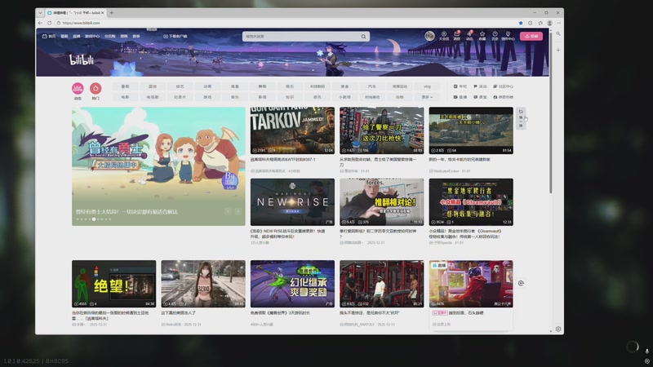Open the 社区中心 link on the right

point(503,86)
